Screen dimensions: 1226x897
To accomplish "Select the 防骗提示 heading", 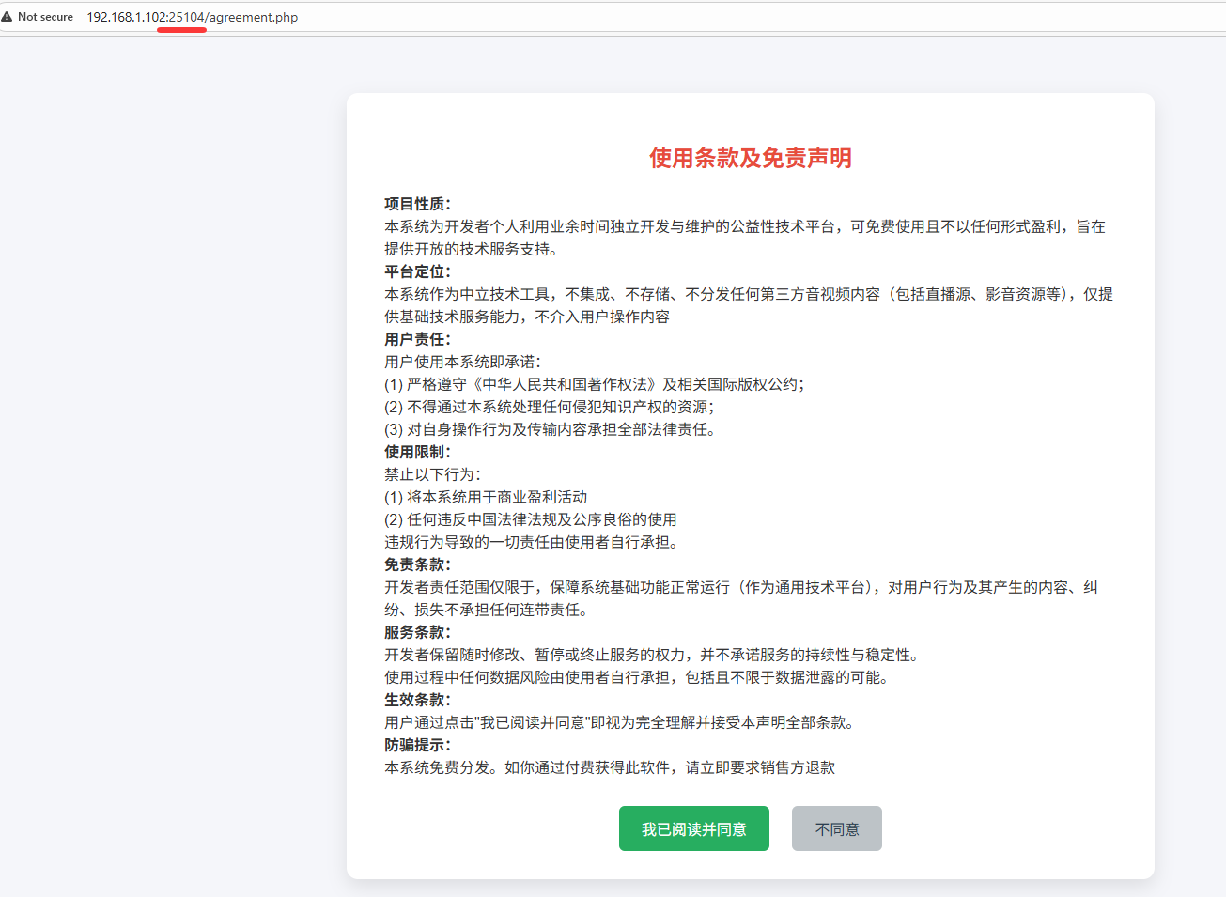I will (x=417, y=745).
